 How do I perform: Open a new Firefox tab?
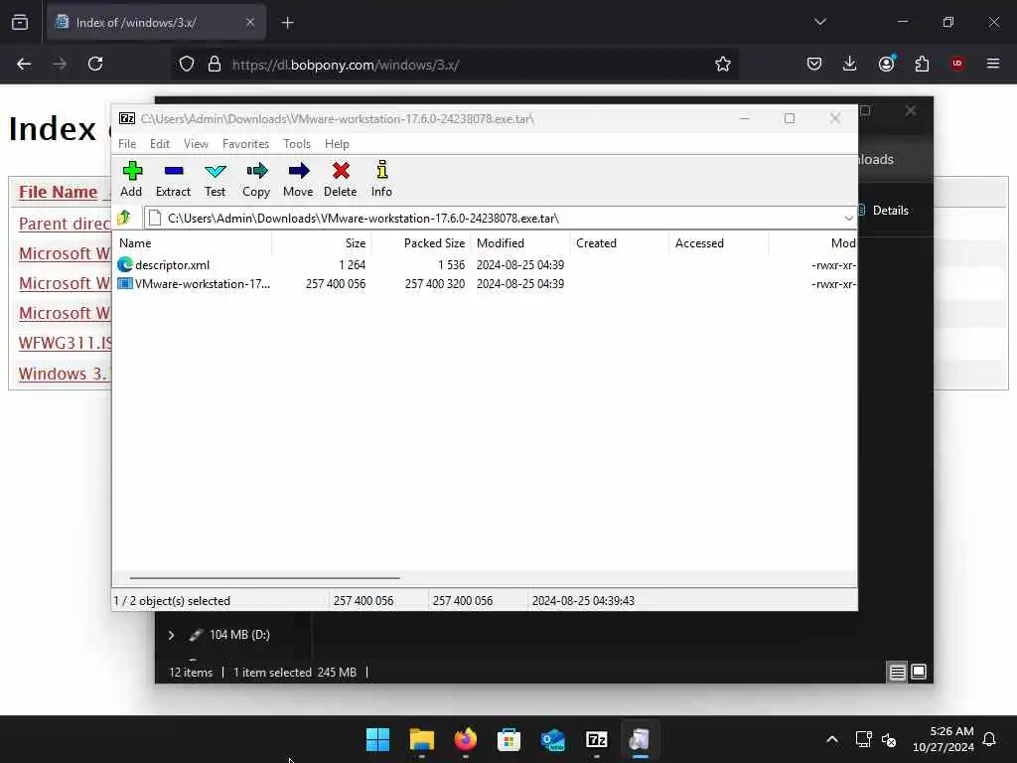(287, 23)
